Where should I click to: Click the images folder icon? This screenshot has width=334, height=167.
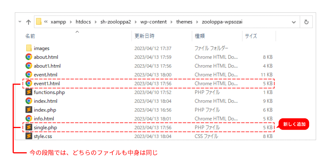pos(29,48)
